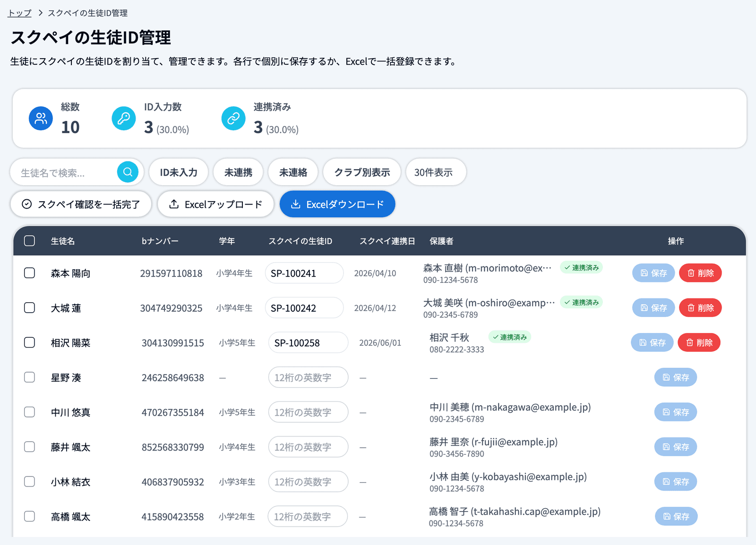Image resolution: width=756 pixels, height=545 pixels.
Task: Delete the row for 相沢 陽菜
Action: coord(699,342)
